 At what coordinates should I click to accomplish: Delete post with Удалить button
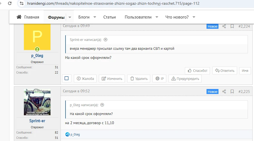coord(139,79)
